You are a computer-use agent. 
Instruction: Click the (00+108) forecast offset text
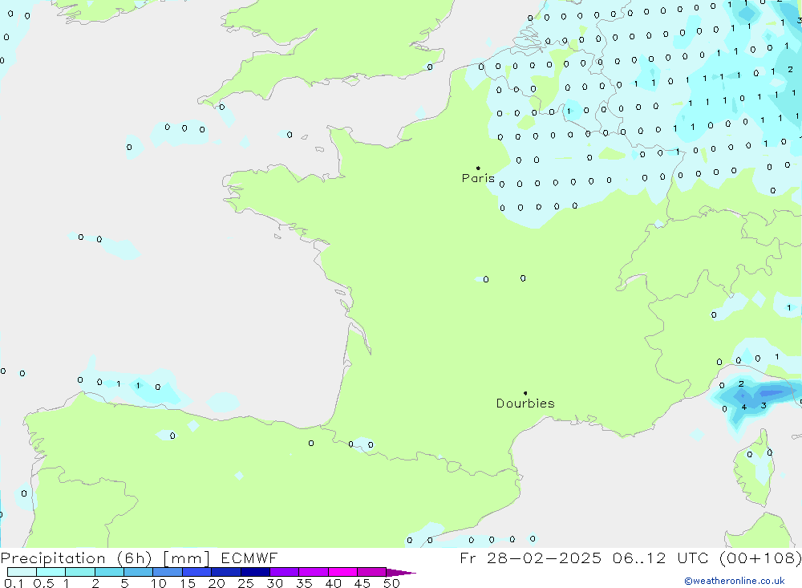pyautogui.click(x=760, y=558)
